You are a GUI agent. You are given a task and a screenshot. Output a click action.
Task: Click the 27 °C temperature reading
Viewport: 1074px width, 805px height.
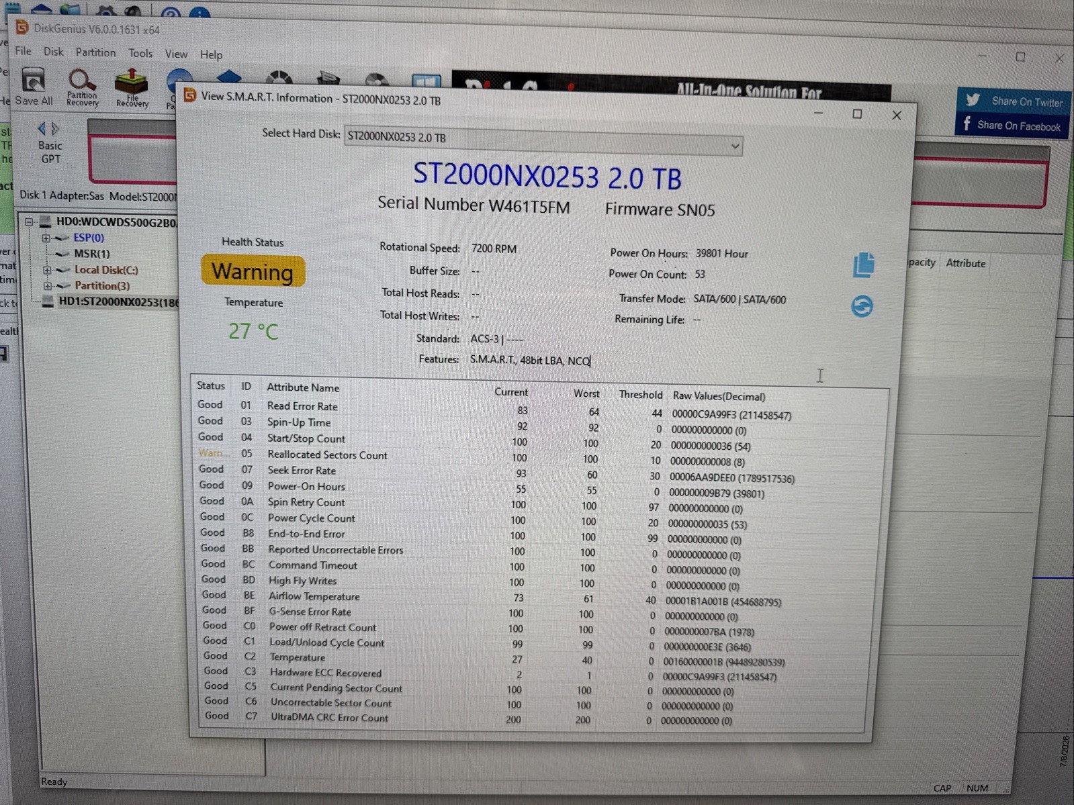[253, 331]
